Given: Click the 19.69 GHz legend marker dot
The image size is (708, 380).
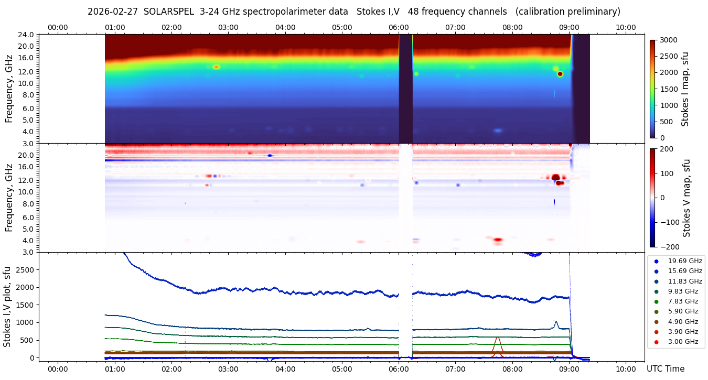Looking at the screenshot, I should tap(656, 261).
